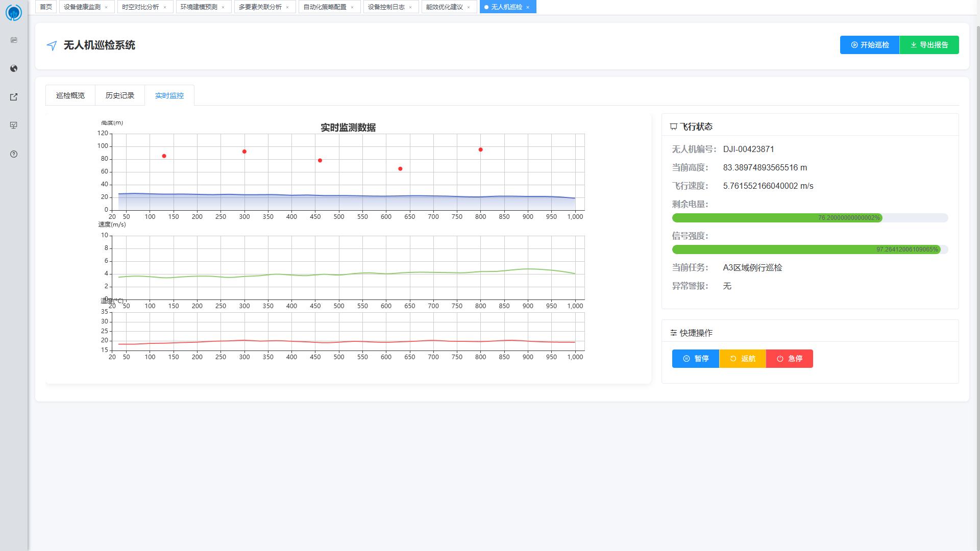Open the calendar schedule sidebar icon
The height and width of the screenshot is (551, 980).
point(14,40)
